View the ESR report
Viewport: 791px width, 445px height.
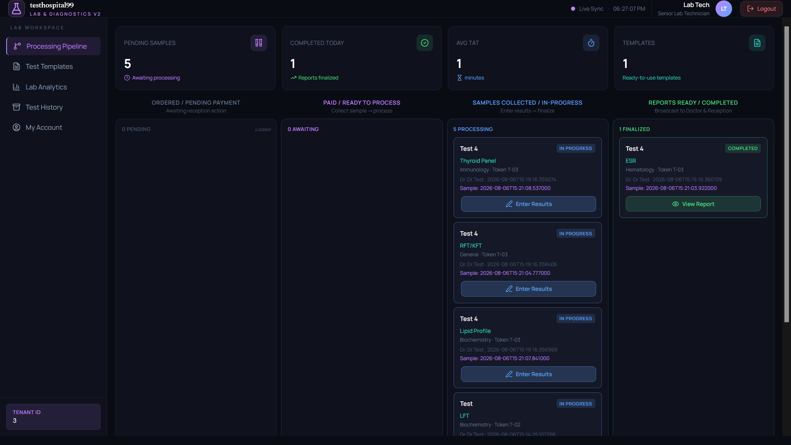tap(693, 204)
